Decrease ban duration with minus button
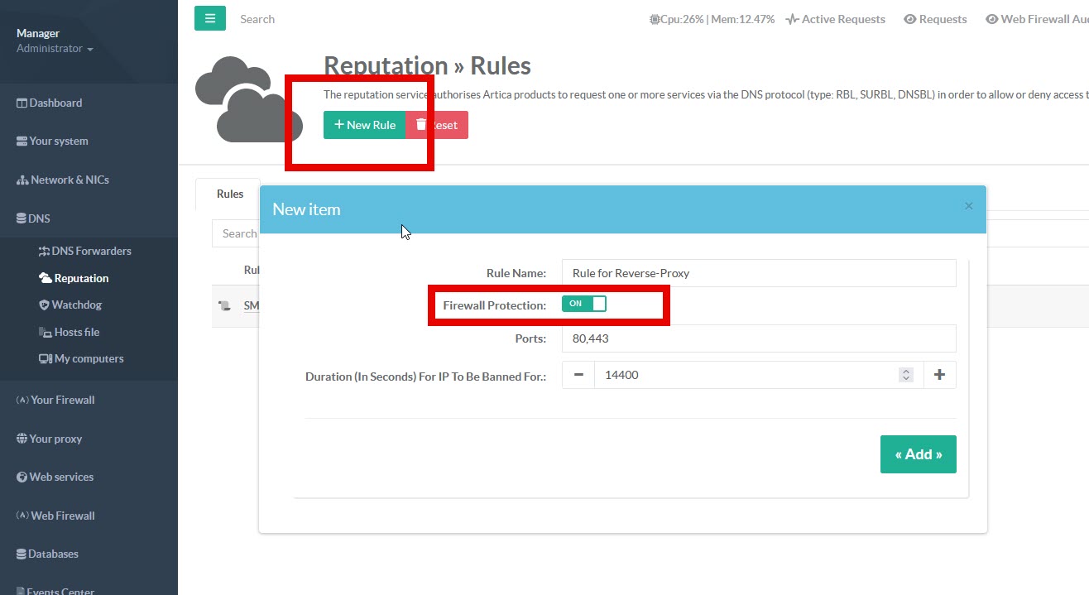 [x=578, y=375]
